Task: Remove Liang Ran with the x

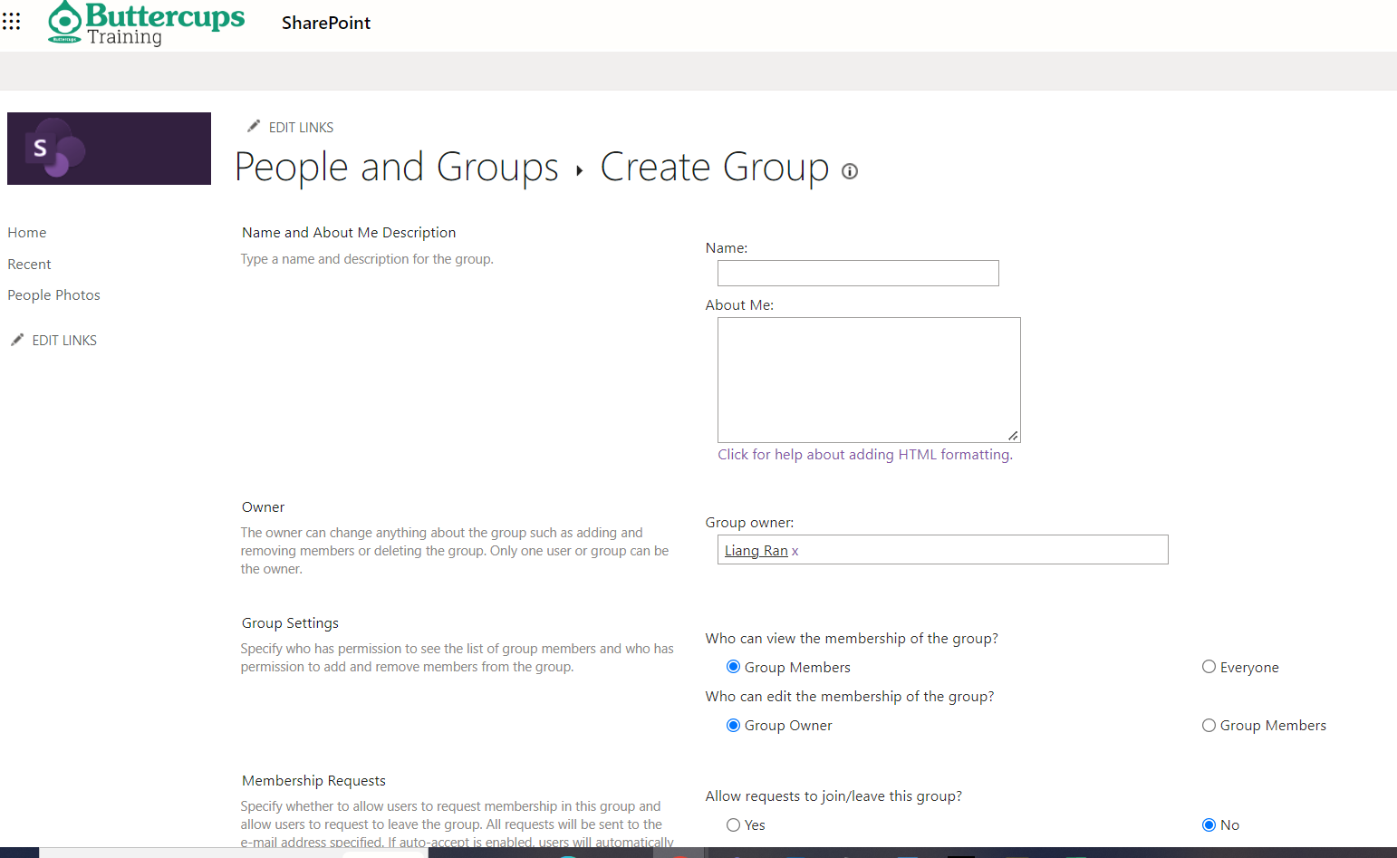Action: coord(795,551)
